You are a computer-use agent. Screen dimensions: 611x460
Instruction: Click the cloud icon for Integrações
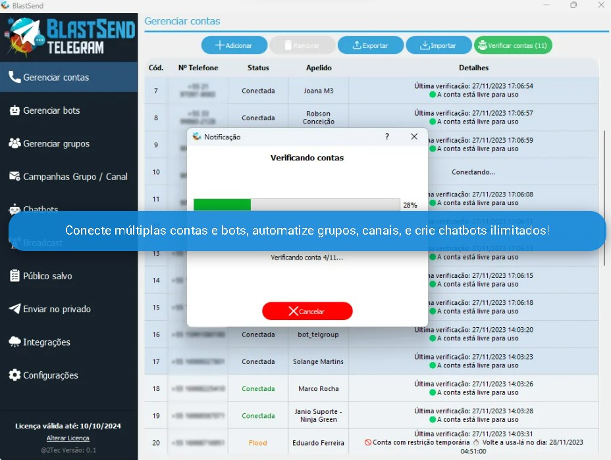coord(14,342)
